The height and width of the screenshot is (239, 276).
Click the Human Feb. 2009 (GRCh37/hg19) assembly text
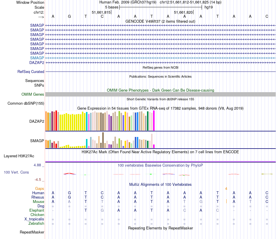point(128,2)
